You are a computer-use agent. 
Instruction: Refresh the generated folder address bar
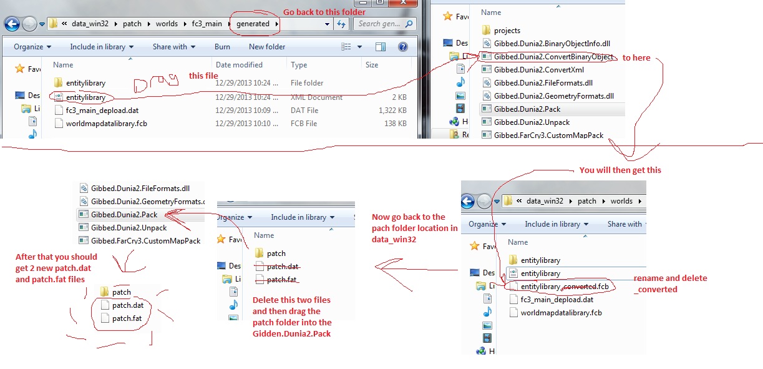pyautogui.click(x=341, y=24)
